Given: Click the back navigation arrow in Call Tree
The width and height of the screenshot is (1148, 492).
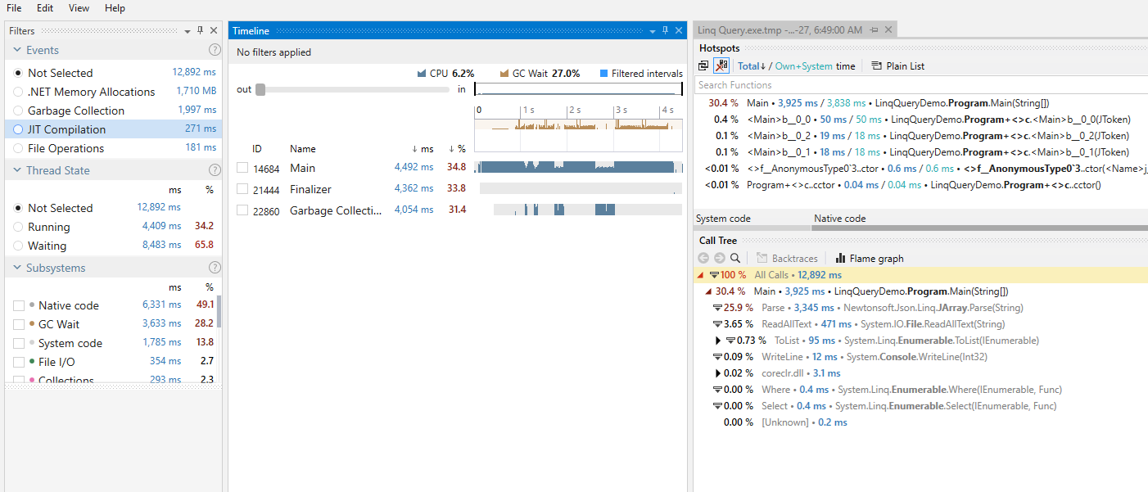Looking at the screenshot, I should tap(703, 258).
